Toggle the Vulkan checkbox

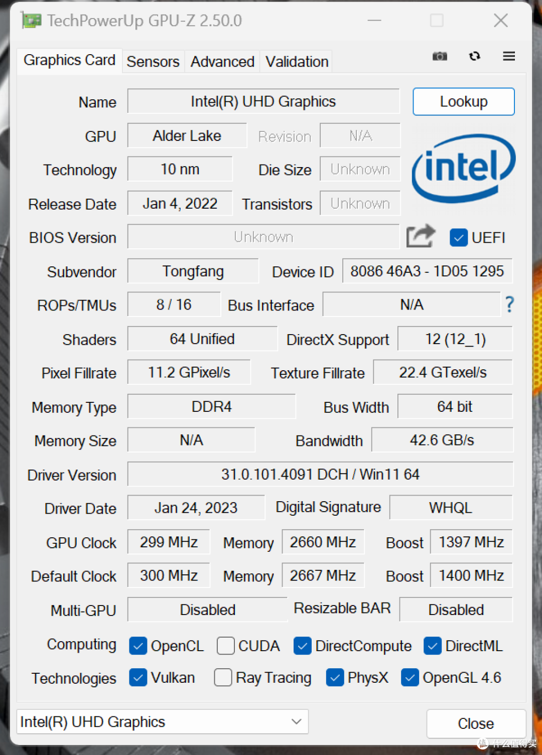pos(138,677)
